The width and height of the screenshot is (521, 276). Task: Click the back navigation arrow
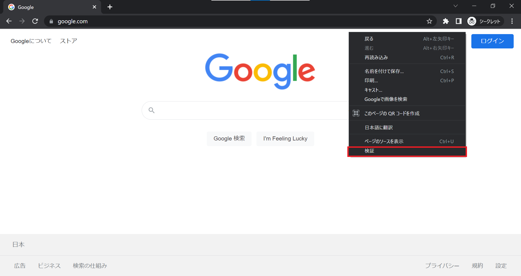[x=9, y=21]
